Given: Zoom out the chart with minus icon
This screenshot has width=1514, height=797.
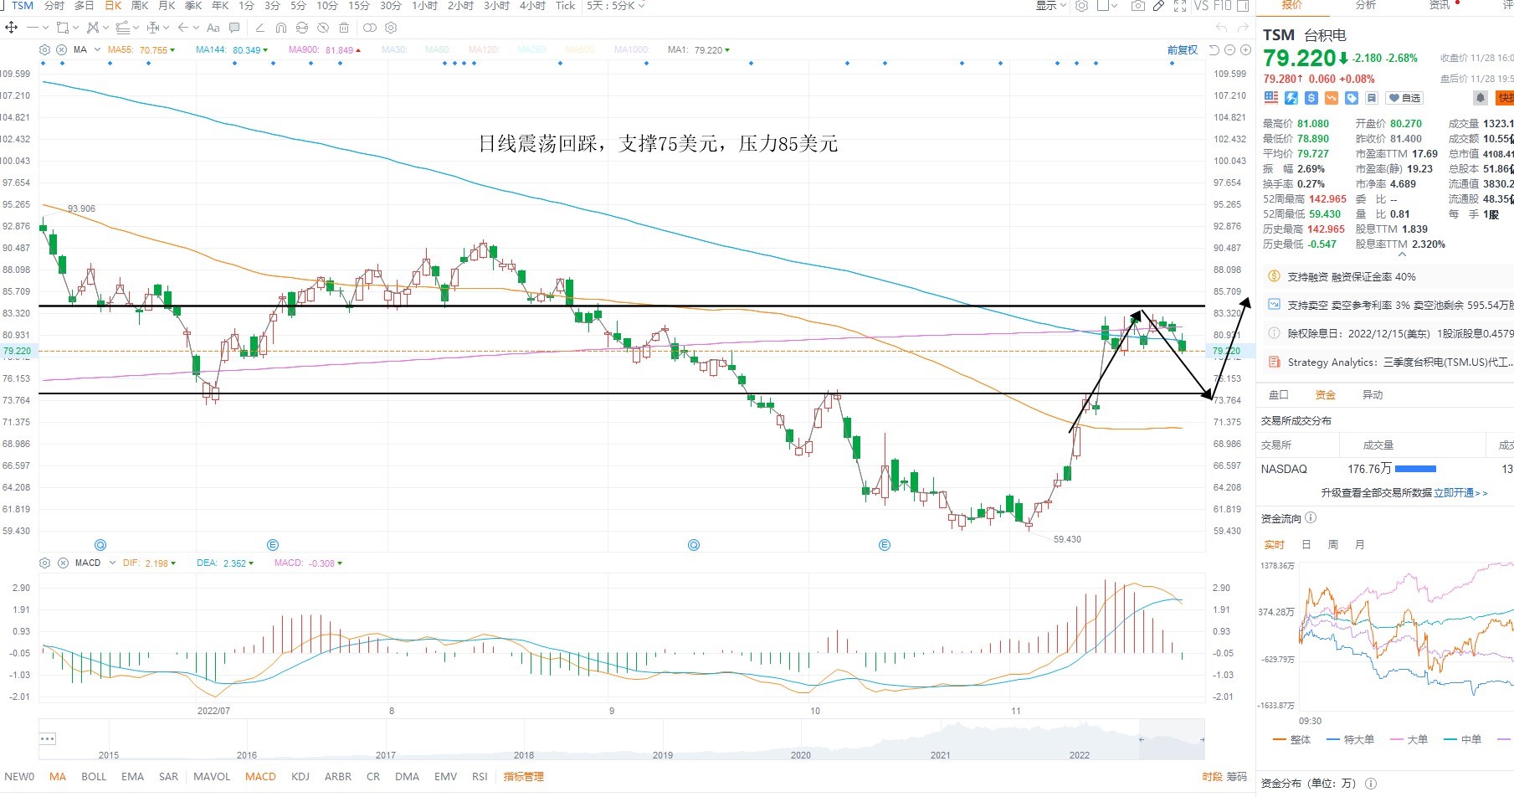Looking at the screenshot, I should pyautogui.click(x=1229, y=49).
